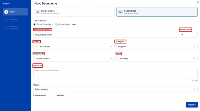The image size is (200, 111).
Task: Click the step 3 circle icon
Action: pyautogui.click(x=6, y=28)
